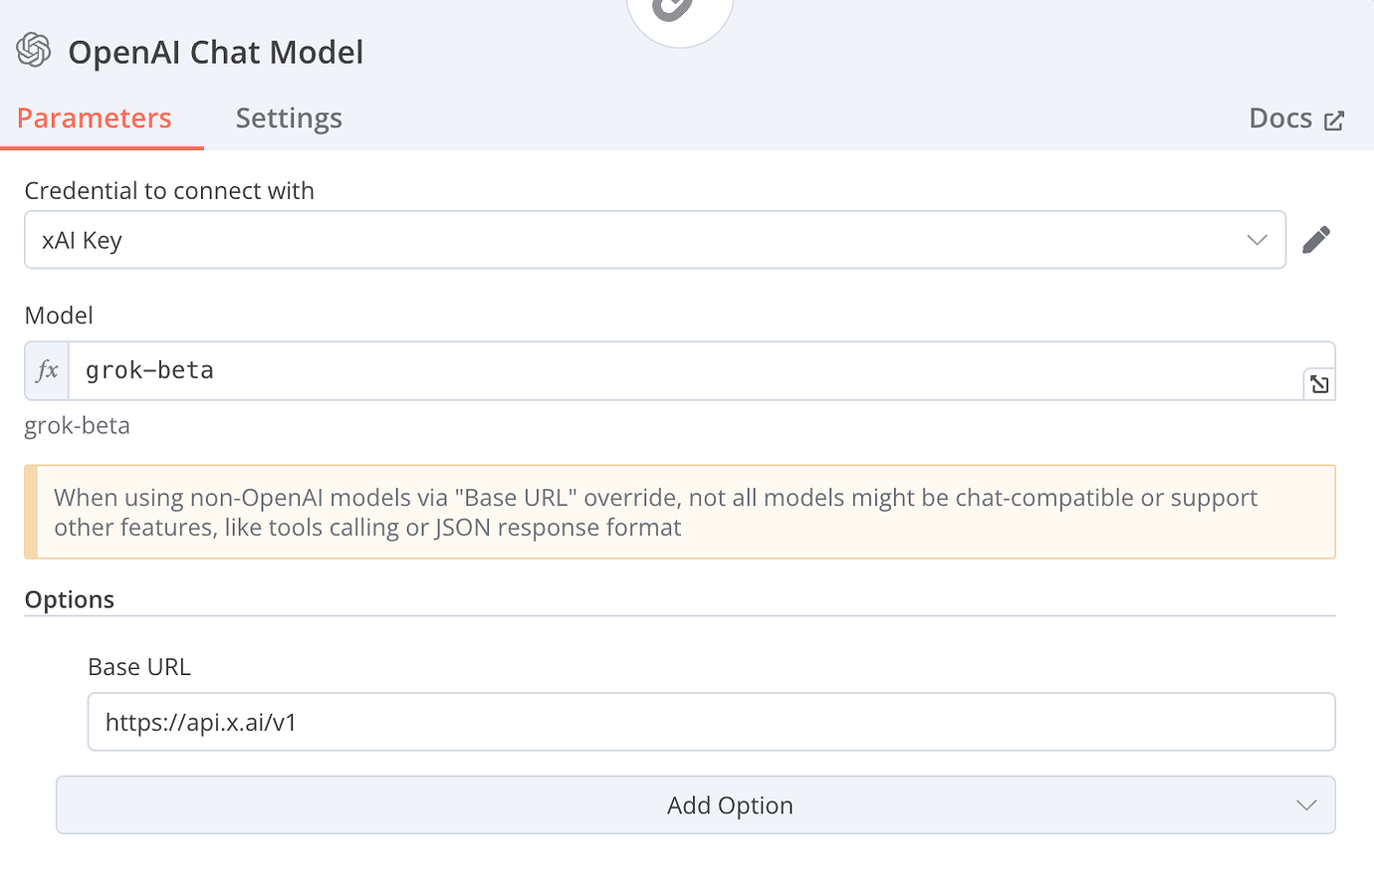
Task: Open the credential dropdown chevron
Action: coord(1256,239)
